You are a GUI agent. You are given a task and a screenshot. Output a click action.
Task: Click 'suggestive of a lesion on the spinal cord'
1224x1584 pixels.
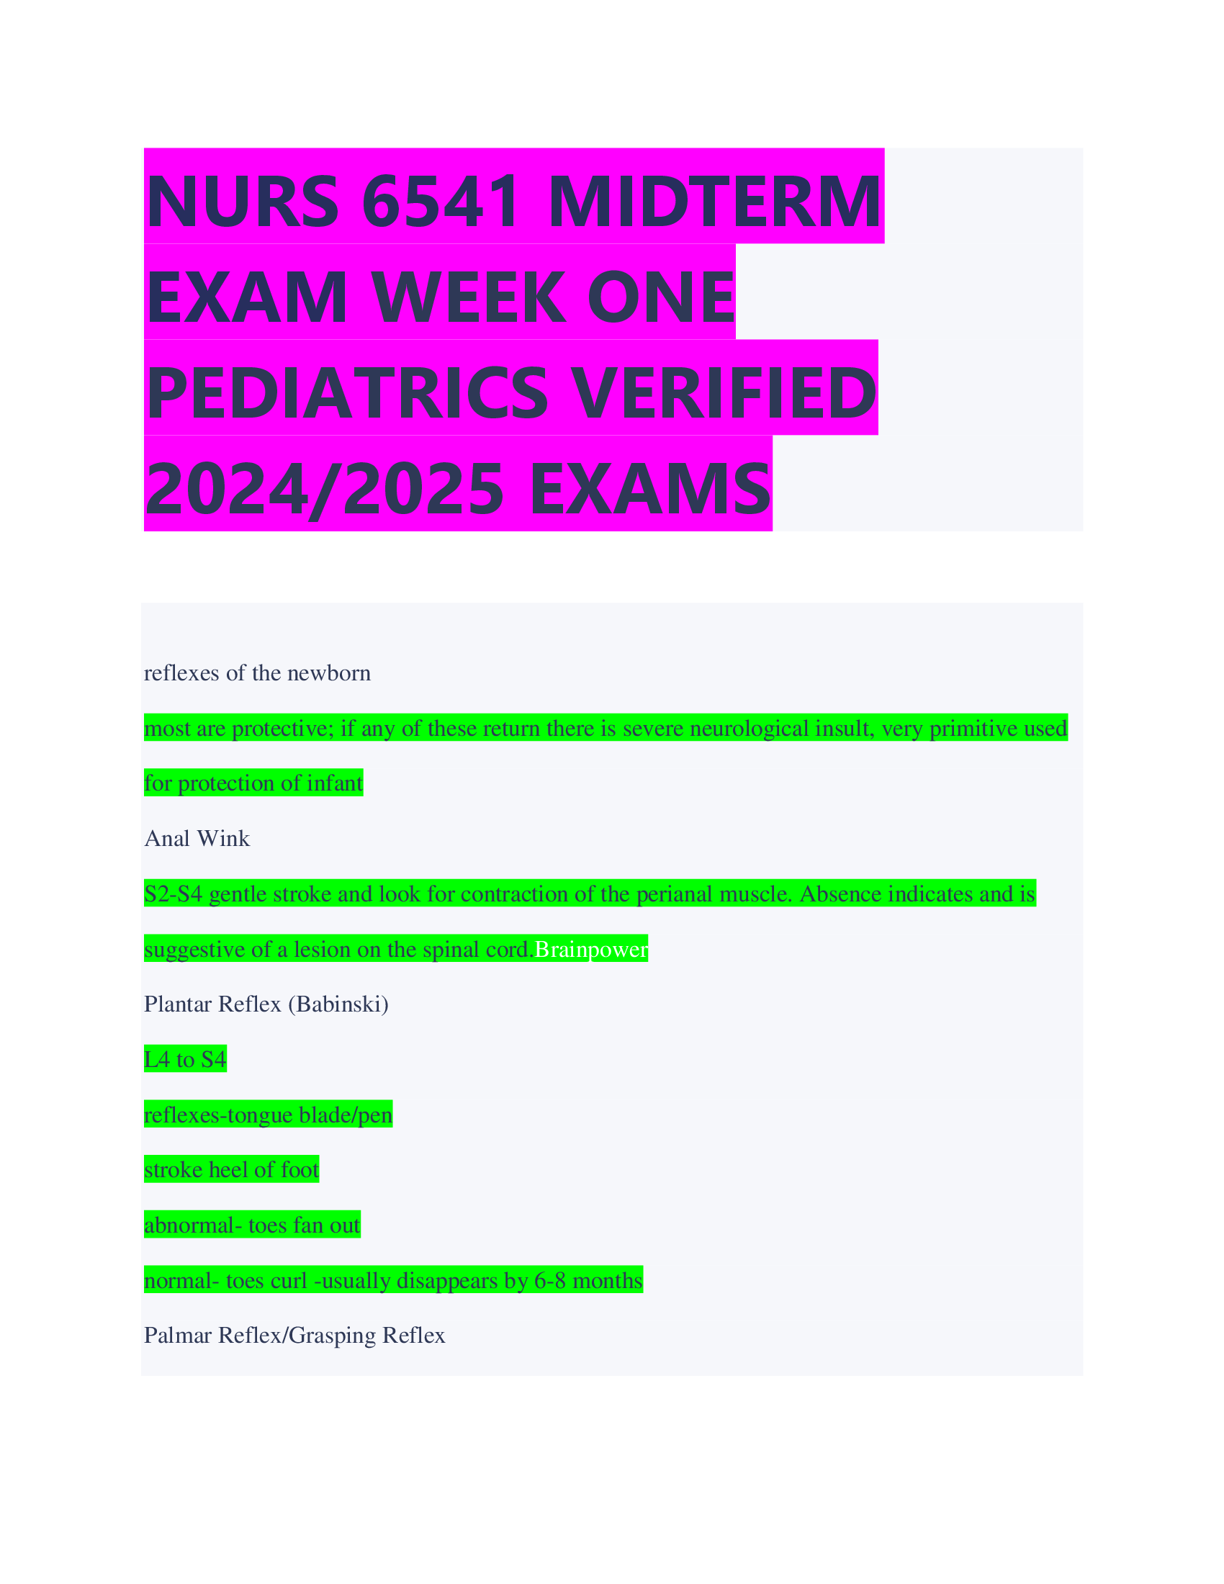tap(338, 950)
